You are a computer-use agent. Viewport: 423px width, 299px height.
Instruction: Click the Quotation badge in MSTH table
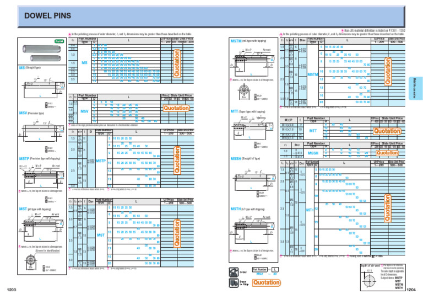[x=387, y=208]
